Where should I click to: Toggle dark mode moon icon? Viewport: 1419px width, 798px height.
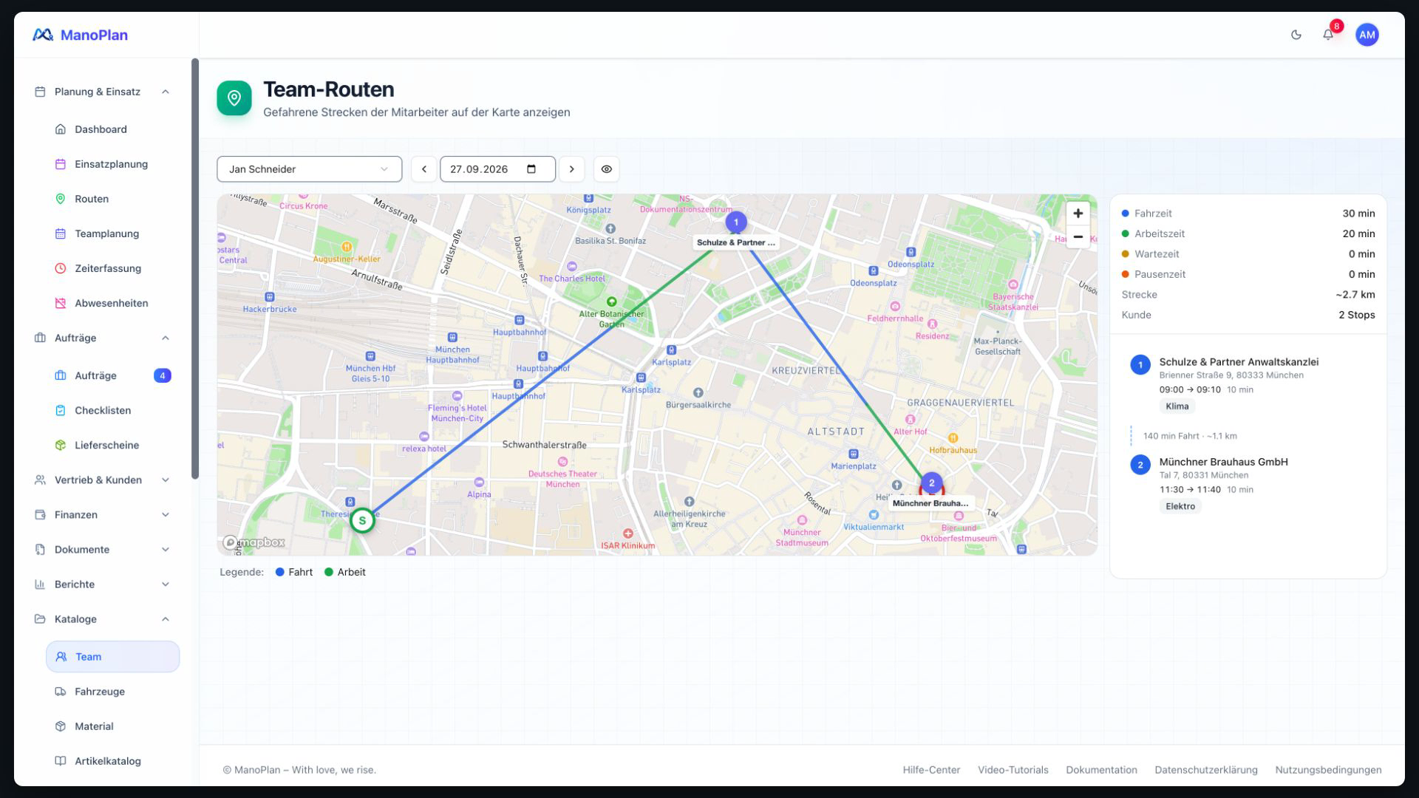coord(1296,35)
